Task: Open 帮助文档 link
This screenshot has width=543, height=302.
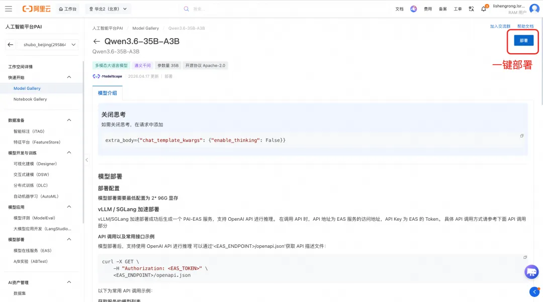Action: click(525, 26)
